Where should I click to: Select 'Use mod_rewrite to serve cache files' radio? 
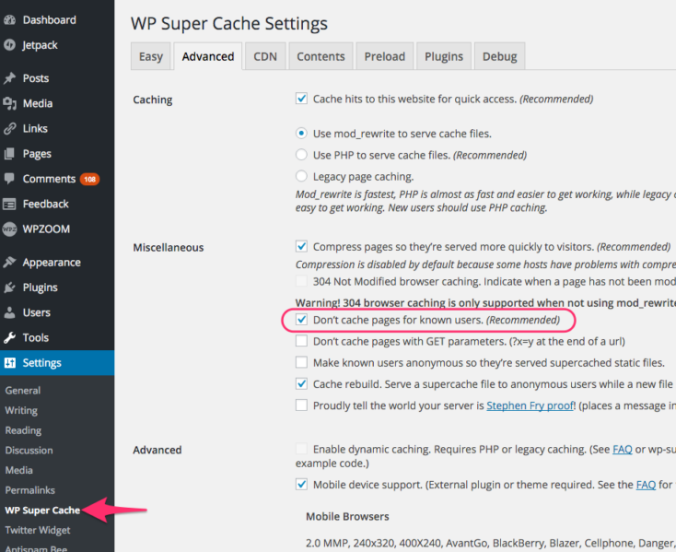301,134
